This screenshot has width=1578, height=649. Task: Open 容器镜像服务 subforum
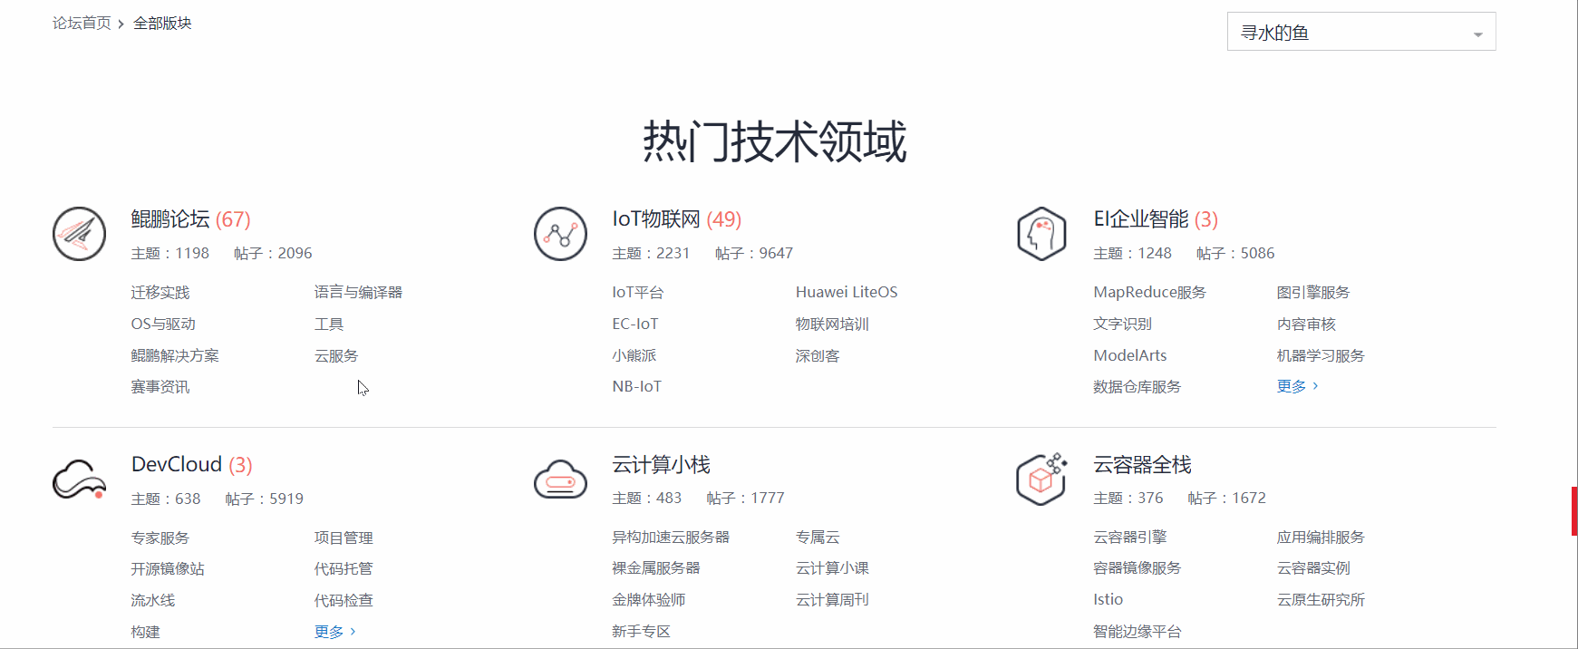click(x=1138, y=567)
